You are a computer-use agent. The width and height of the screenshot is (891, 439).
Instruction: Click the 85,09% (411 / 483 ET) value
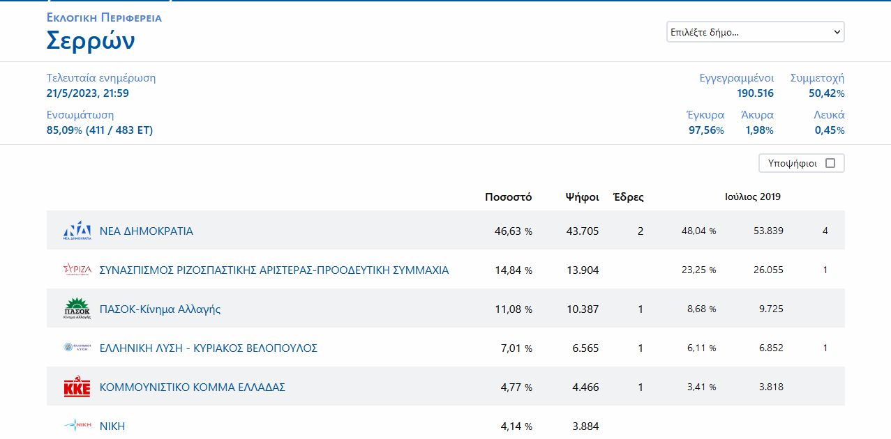point(100,130)
